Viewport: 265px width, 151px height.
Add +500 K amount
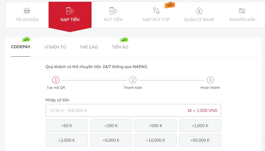(156, 126)
